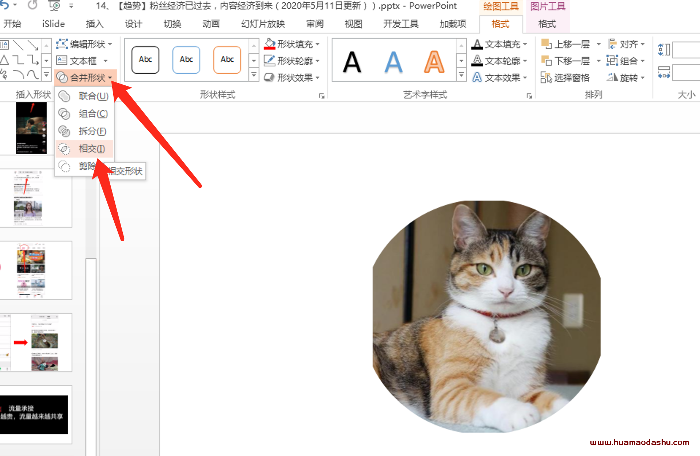Select the triangle shape in gallery

pos(4,60)
